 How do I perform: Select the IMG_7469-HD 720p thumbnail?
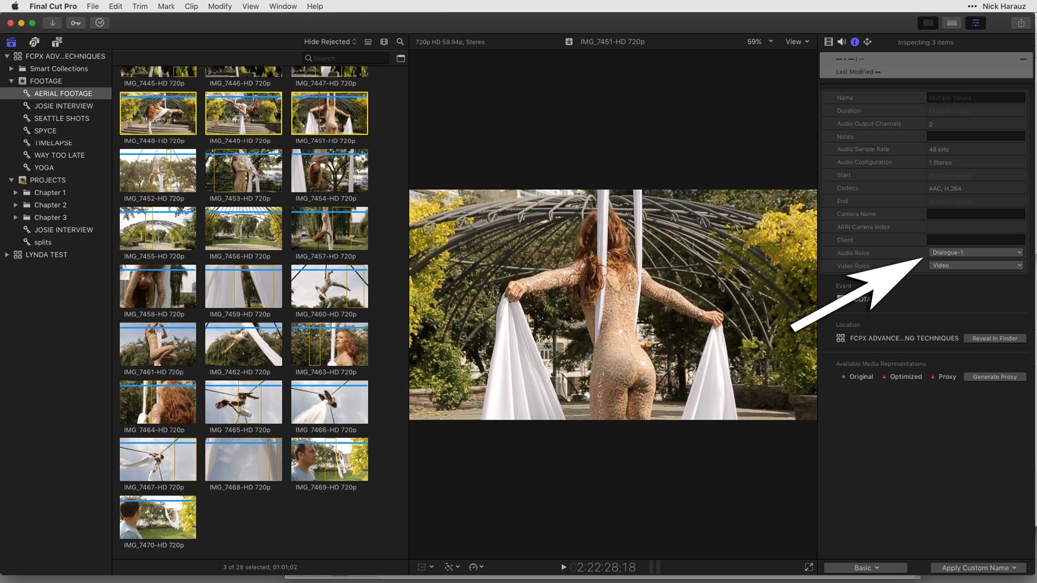329,459
